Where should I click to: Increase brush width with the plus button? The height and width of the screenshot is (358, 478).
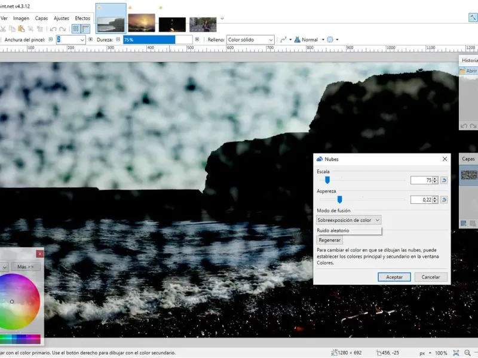91,39
